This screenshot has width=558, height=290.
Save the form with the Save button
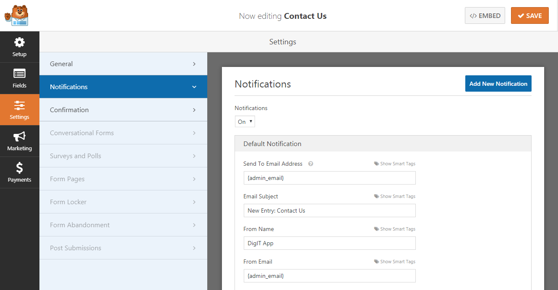[x=530, y=15]
